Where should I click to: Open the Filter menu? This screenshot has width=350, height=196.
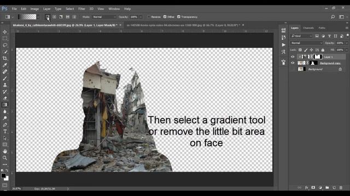point(81,9)
